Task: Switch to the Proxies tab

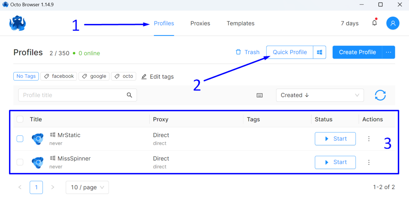Action: 200,23
